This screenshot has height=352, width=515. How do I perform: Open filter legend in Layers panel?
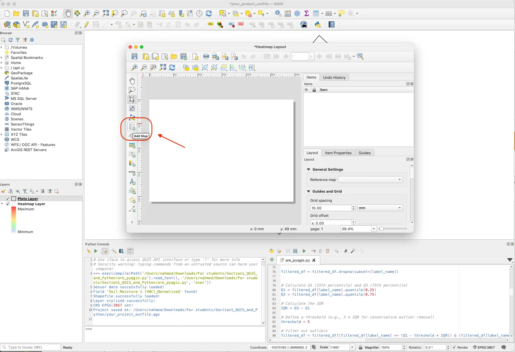[25, 191]
